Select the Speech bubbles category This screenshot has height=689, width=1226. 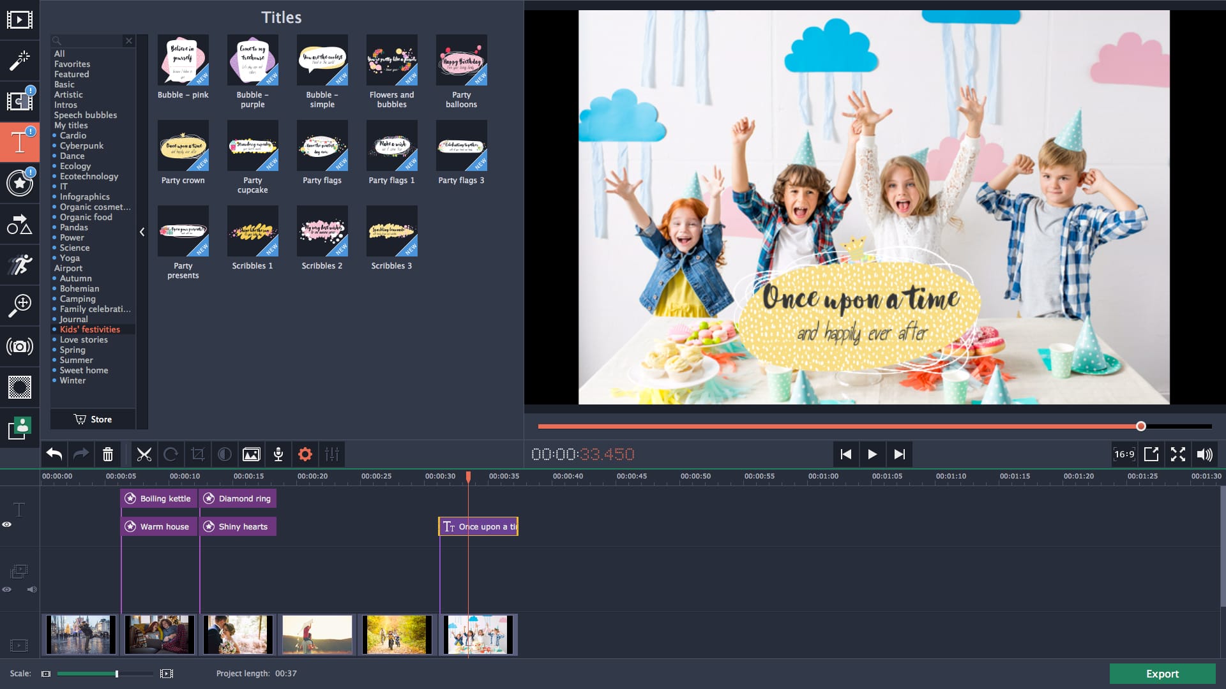(x=85, y=115)
